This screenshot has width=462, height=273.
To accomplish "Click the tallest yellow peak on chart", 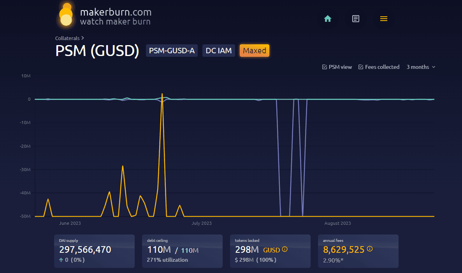I will (x=162, y=94).
